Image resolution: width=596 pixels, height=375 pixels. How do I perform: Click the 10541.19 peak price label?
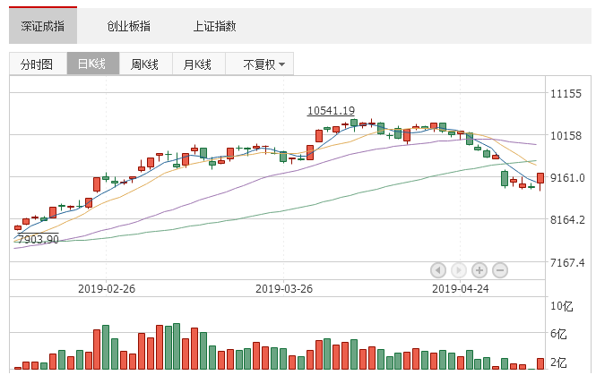click(x=331, y=111)
